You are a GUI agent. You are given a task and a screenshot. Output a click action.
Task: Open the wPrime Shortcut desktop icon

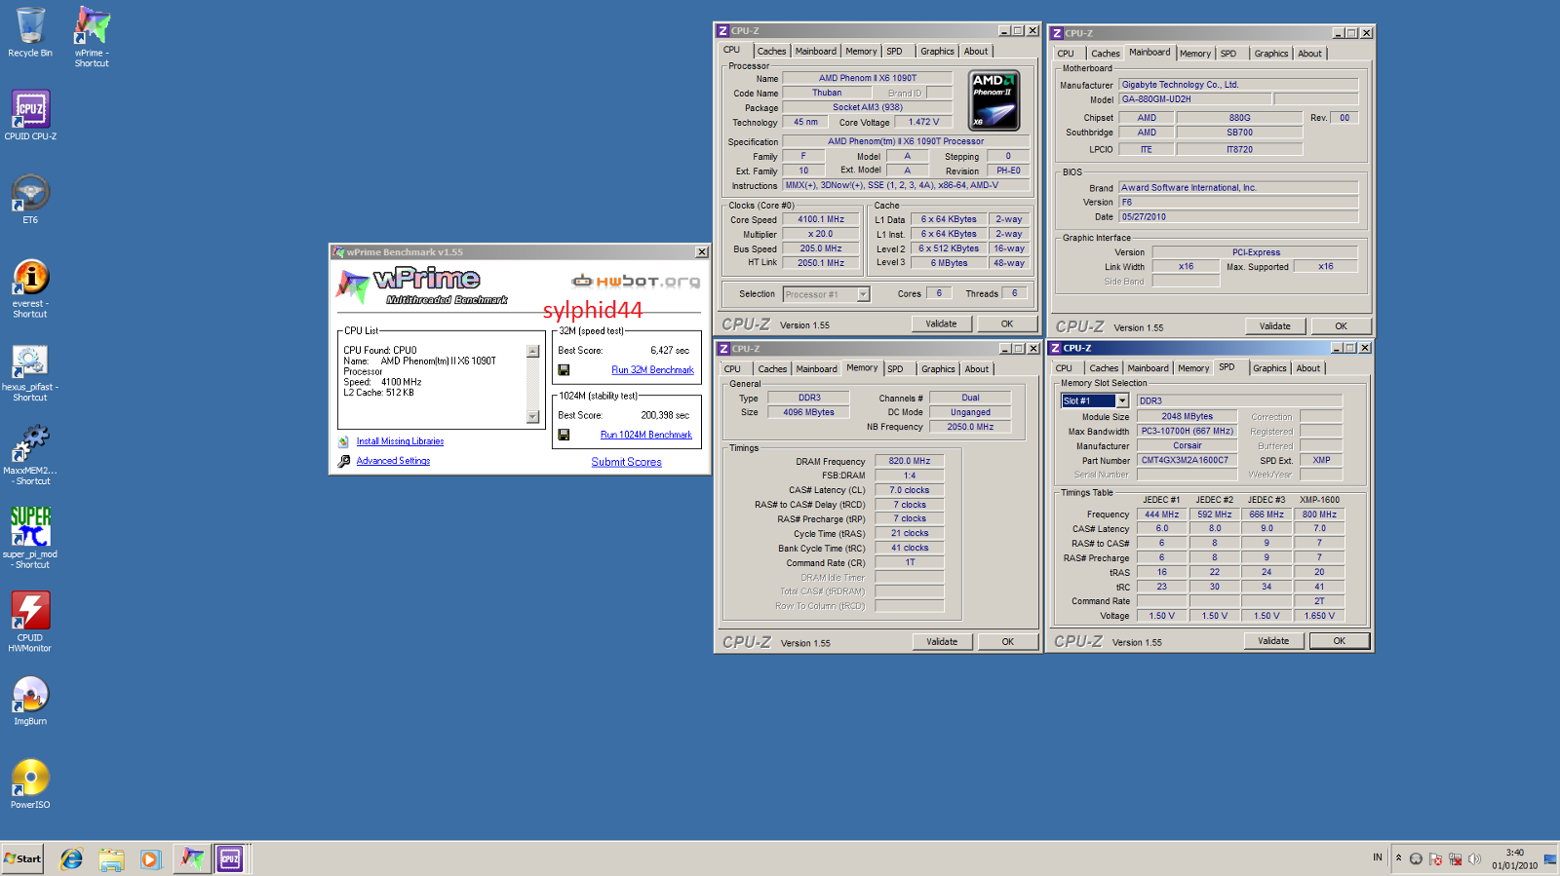[92, 37]
